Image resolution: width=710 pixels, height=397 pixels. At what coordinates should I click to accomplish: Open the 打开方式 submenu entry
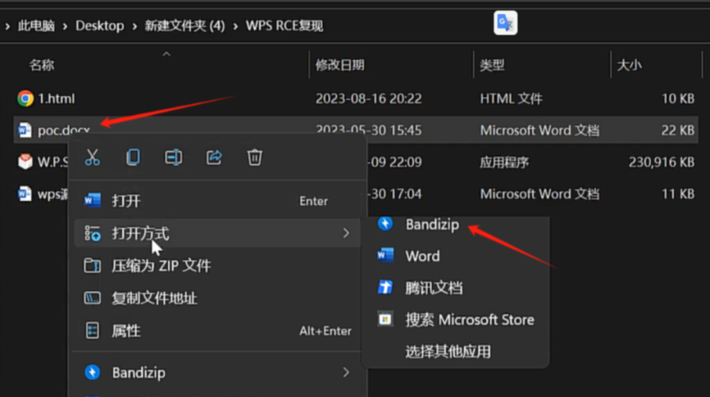(x=217, y=233)
